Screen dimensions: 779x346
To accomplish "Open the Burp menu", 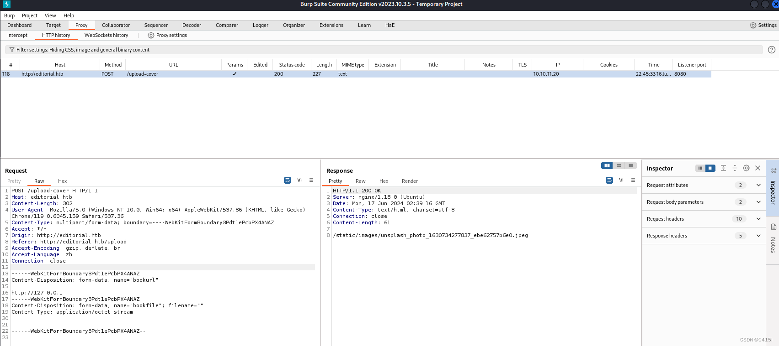I will (10, 15).
